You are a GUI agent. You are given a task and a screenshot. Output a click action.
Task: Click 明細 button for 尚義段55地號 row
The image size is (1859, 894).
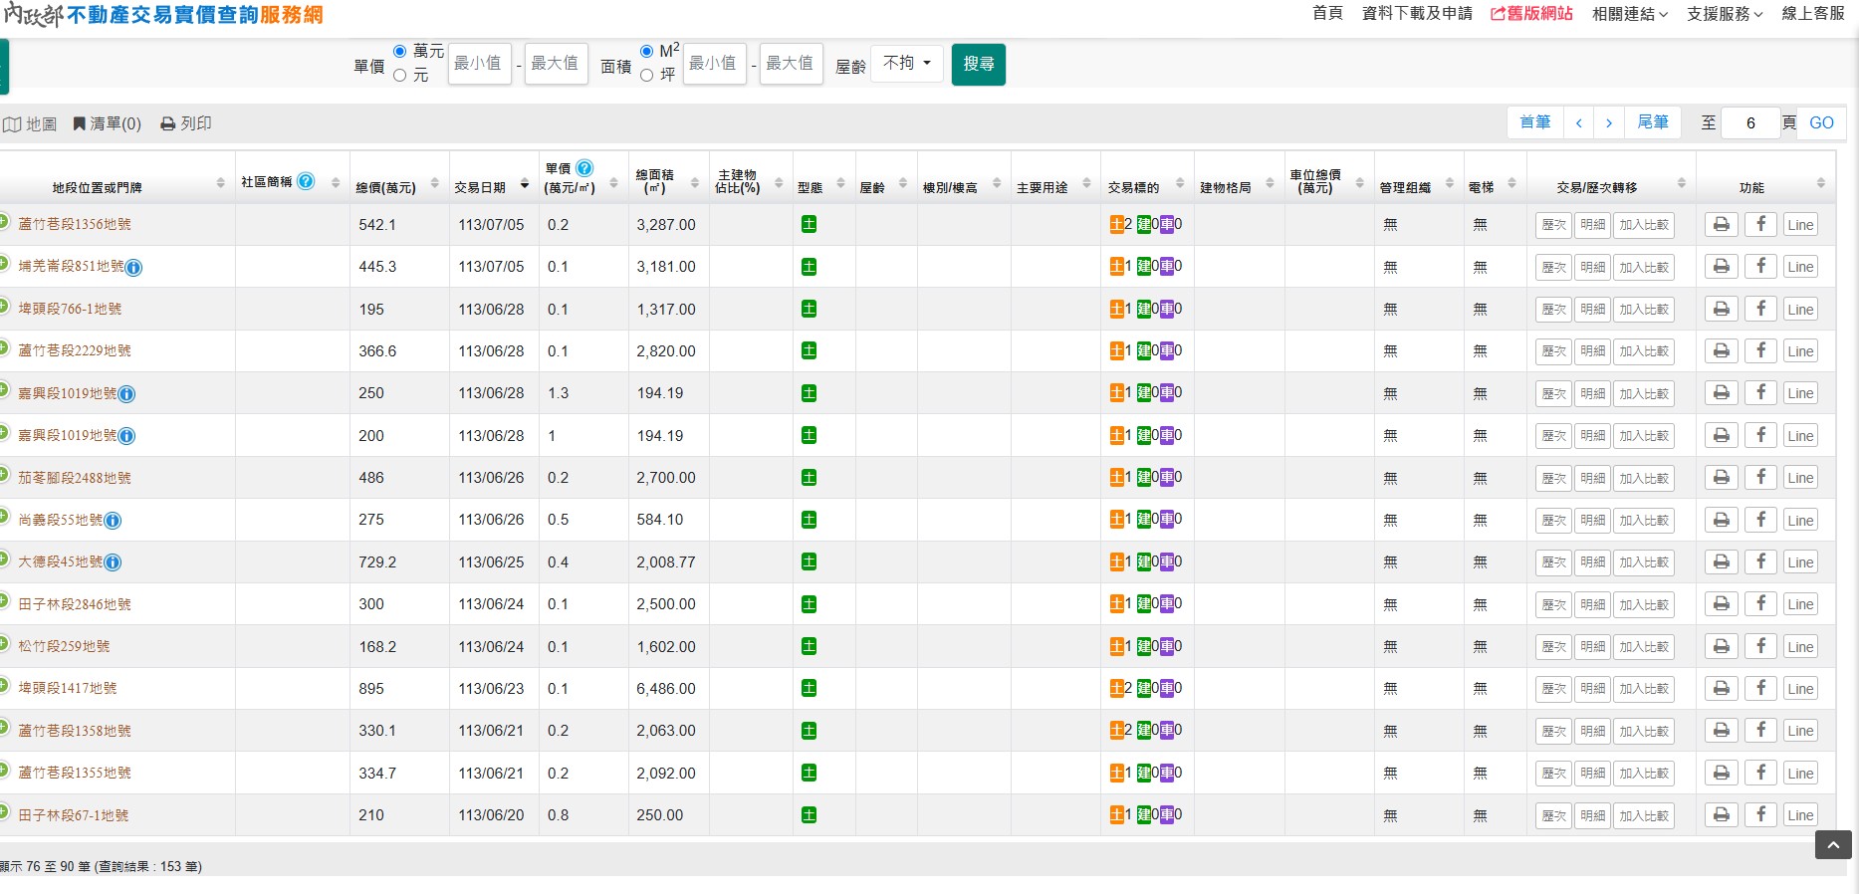point(1592,521)
